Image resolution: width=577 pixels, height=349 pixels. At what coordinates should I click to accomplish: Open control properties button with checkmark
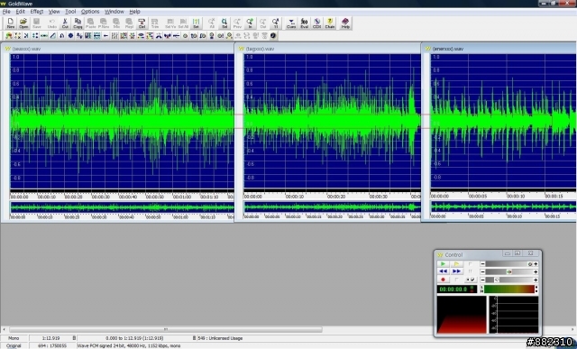click(471, 280)
